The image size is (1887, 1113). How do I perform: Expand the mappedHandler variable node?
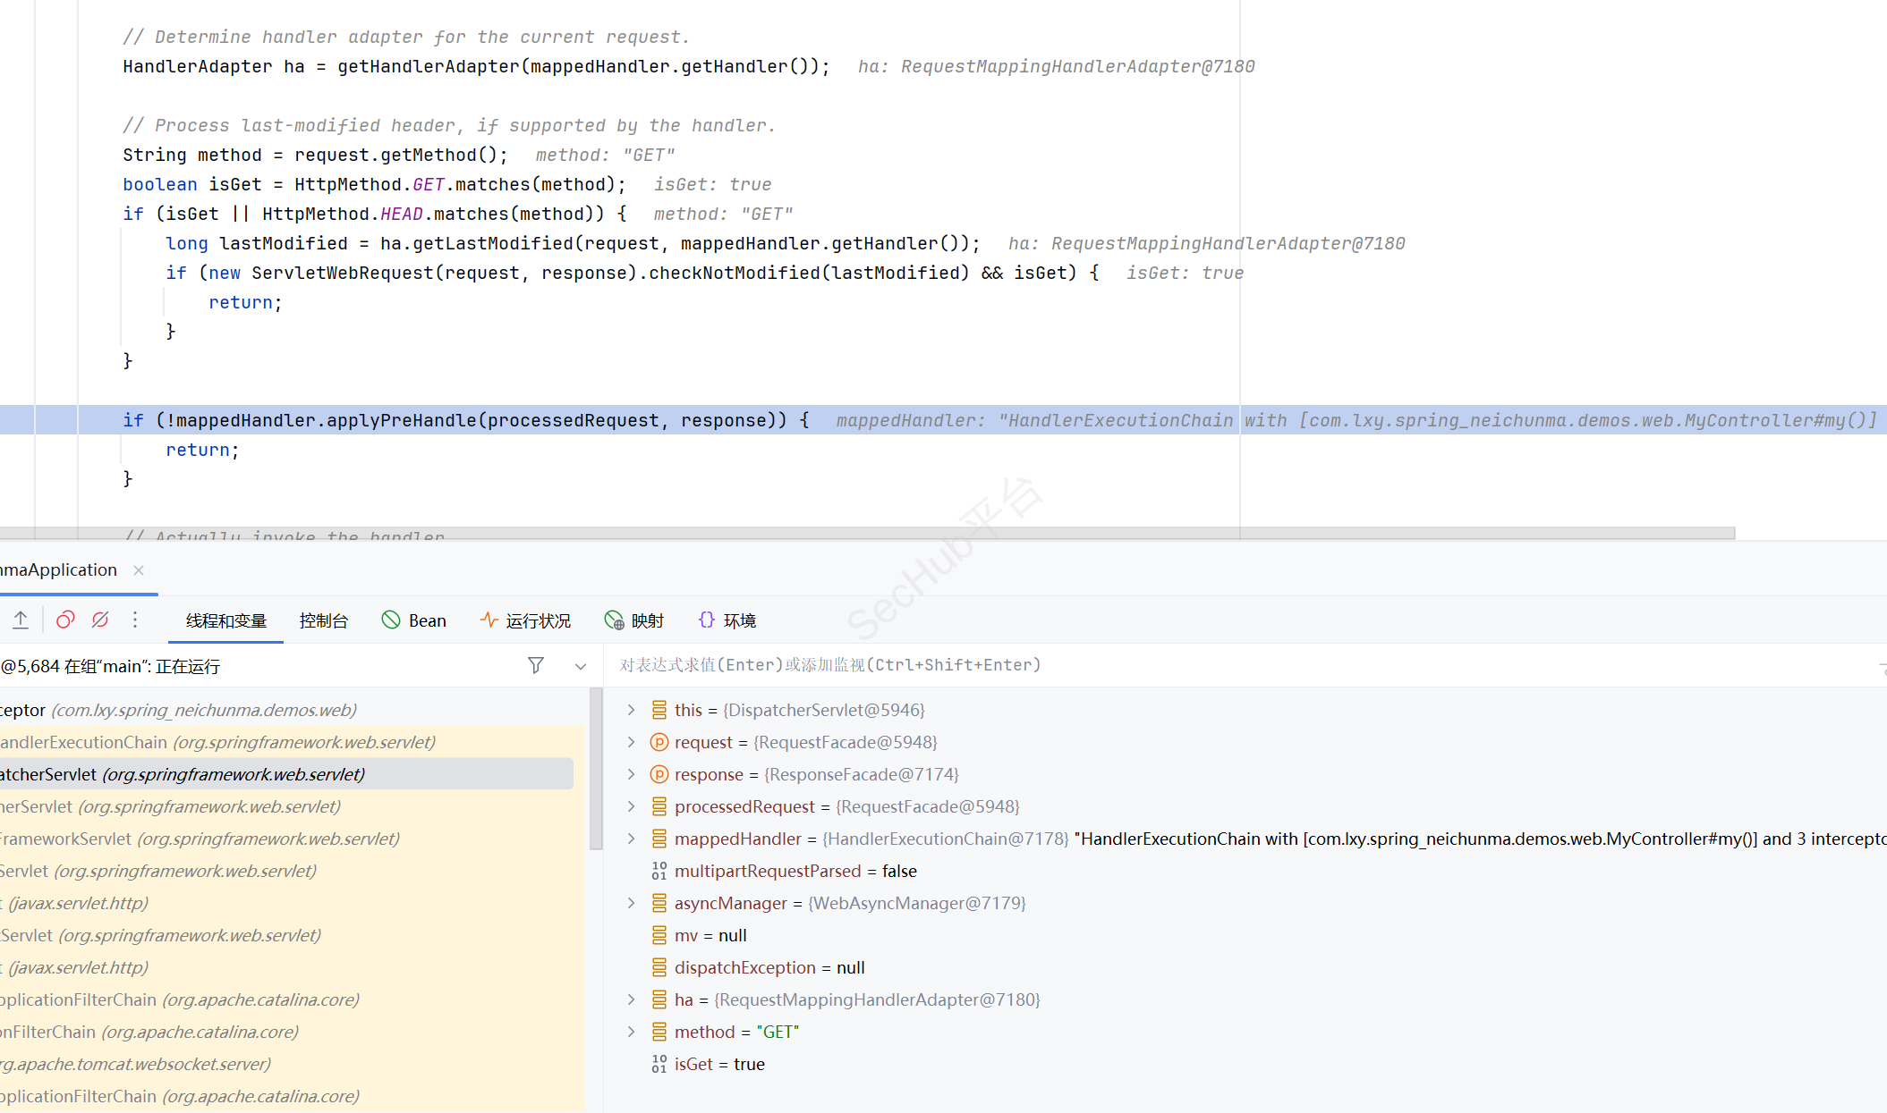click(x=631, y=839)
